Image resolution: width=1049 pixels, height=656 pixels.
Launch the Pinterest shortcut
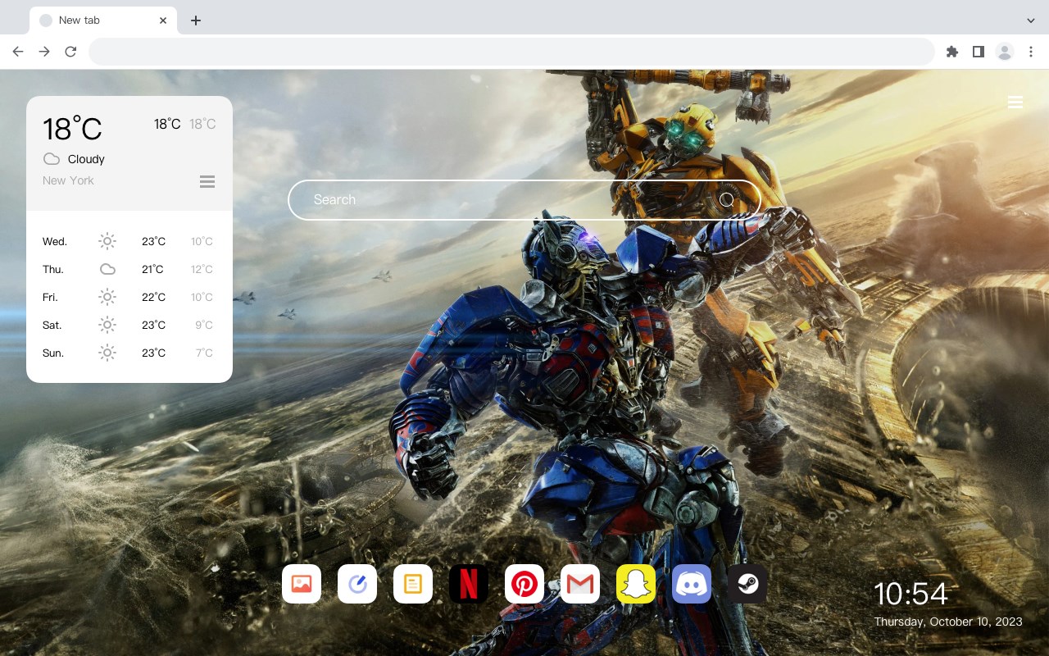(524, 584)
